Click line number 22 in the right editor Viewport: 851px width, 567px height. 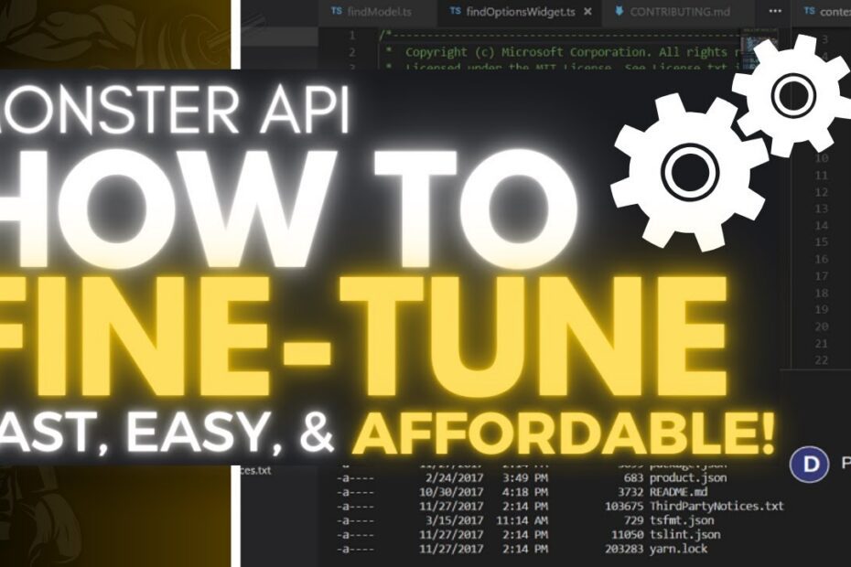tap(821, 359)
